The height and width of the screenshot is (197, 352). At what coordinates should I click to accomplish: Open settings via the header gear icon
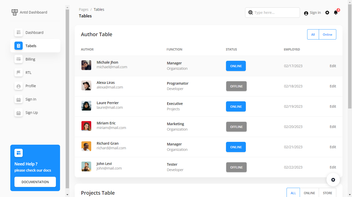327,13
